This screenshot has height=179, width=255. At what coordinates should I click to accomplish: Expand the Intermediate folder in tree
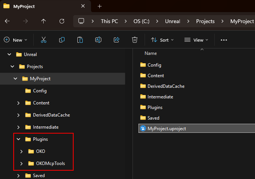pos(18,127)
